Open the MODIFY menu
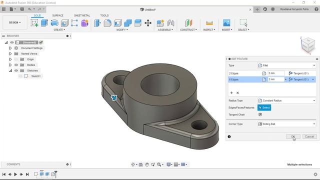This screenshot has height=180, width=320. click(122, 30)
